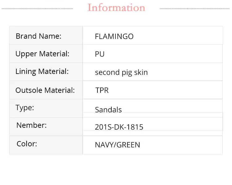This screenshot has width=232, height=185.
Task: Select the PU upper material value
Action: tap(100, 54)
